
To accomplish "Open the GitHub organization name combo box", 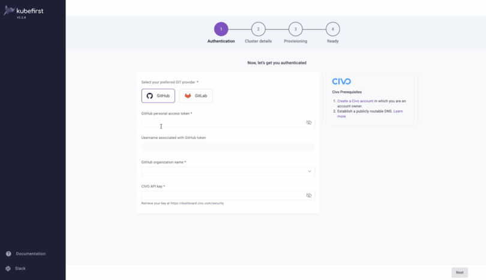I will 228,171.
